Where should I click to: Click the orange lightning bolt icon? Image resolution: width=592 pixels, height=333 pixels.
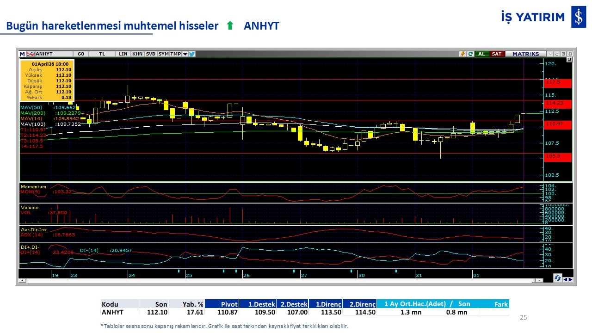pos(462,54)
